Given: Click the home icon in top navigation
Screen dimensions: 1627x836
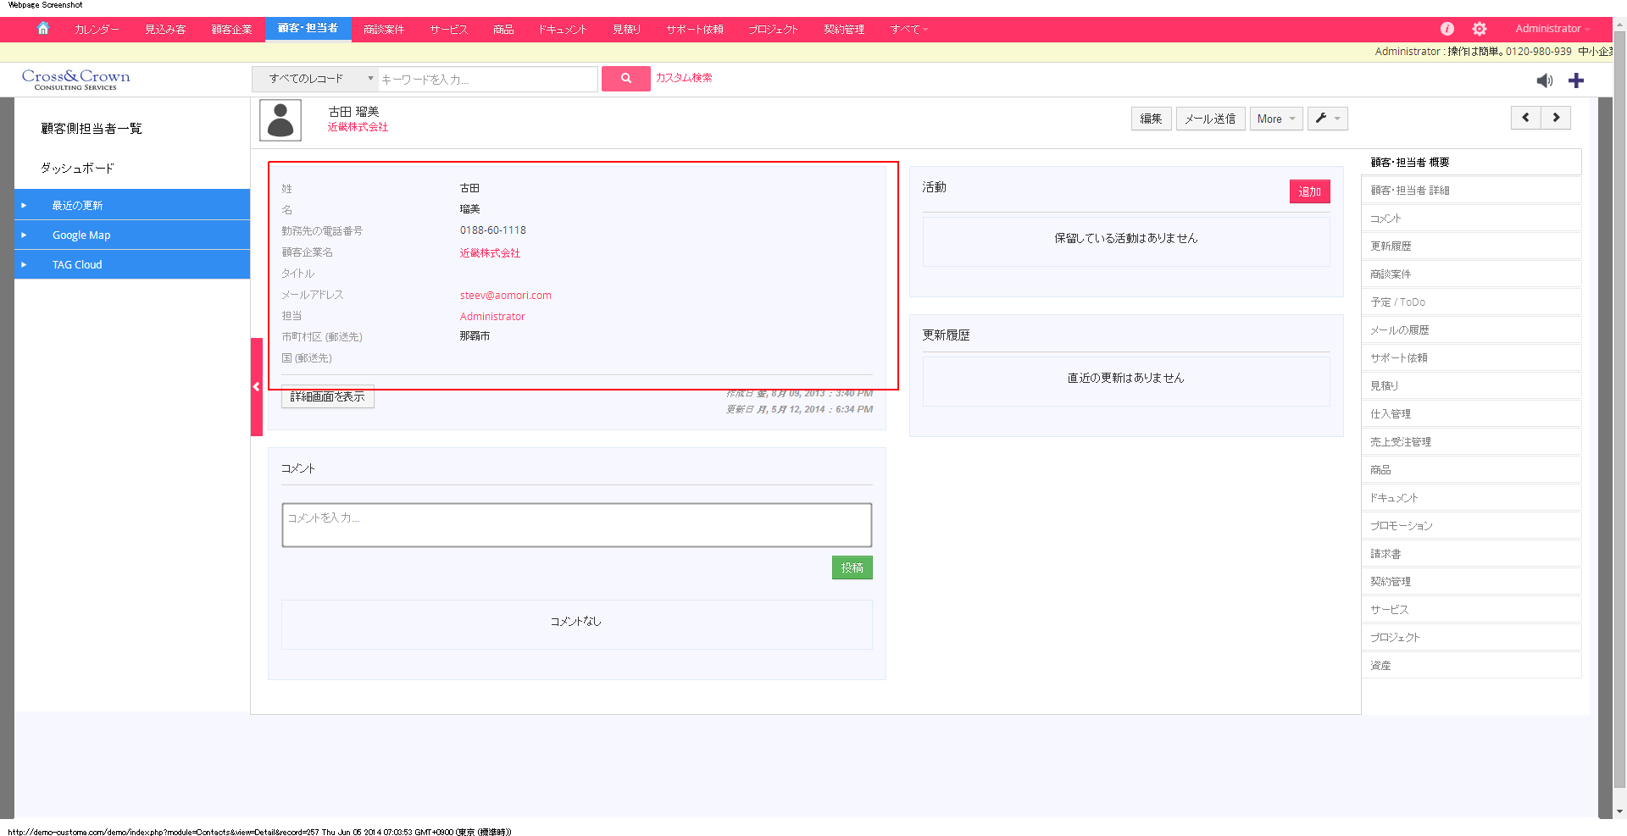Looking at the screenshot, I should tap(43, 29).
